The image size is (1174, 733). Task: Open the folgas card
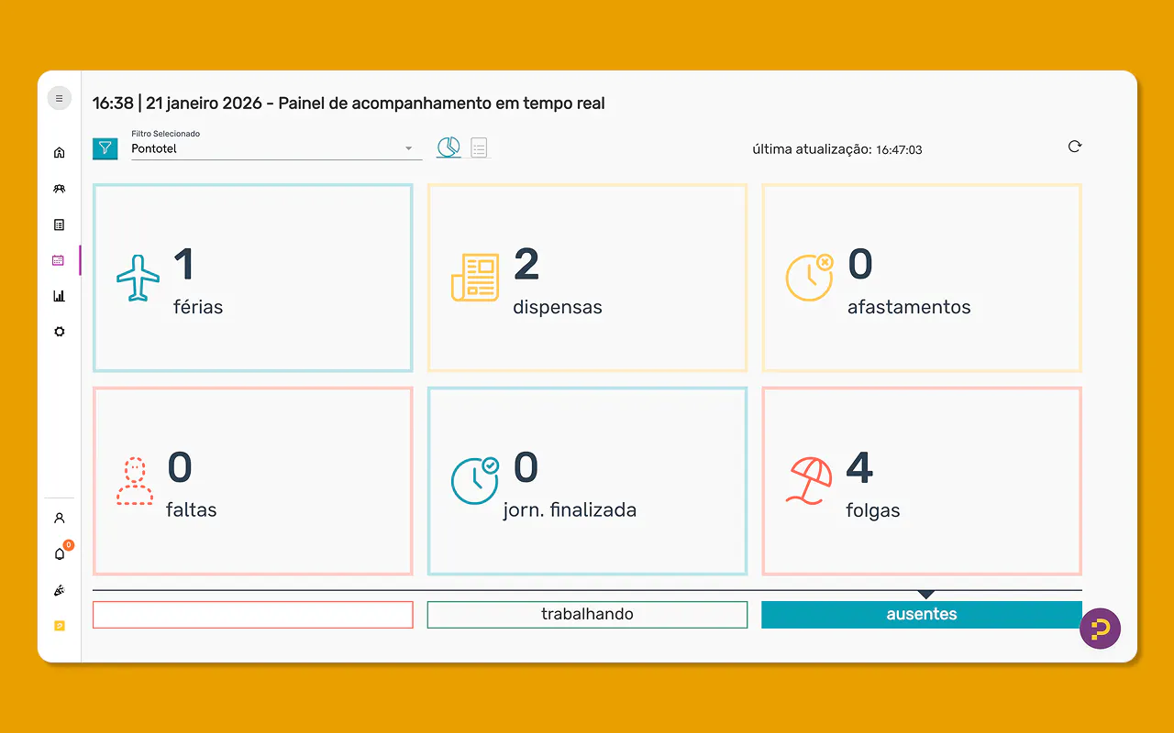pos(922,481)
